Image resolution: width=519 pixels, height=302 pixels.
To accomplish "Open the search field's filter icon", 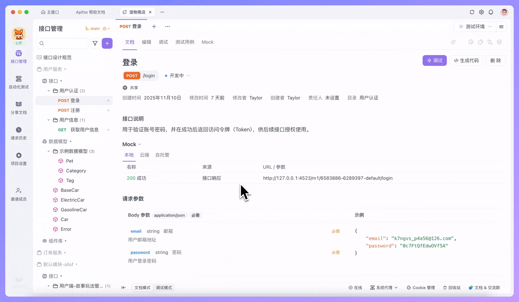I will click(95, 43).
